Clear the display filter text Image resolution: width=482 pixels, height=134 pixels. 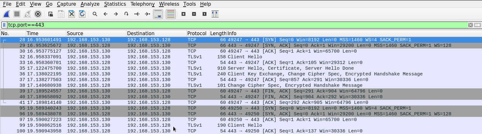pyautogui.click(x=470, y=25)
